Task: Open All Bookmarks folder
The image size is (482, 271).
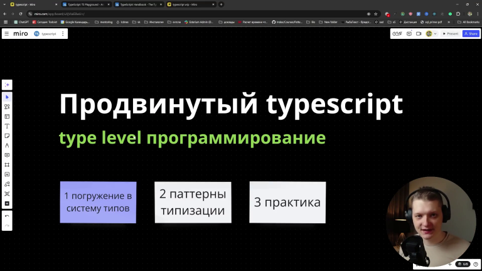Action: click(468, 22)
